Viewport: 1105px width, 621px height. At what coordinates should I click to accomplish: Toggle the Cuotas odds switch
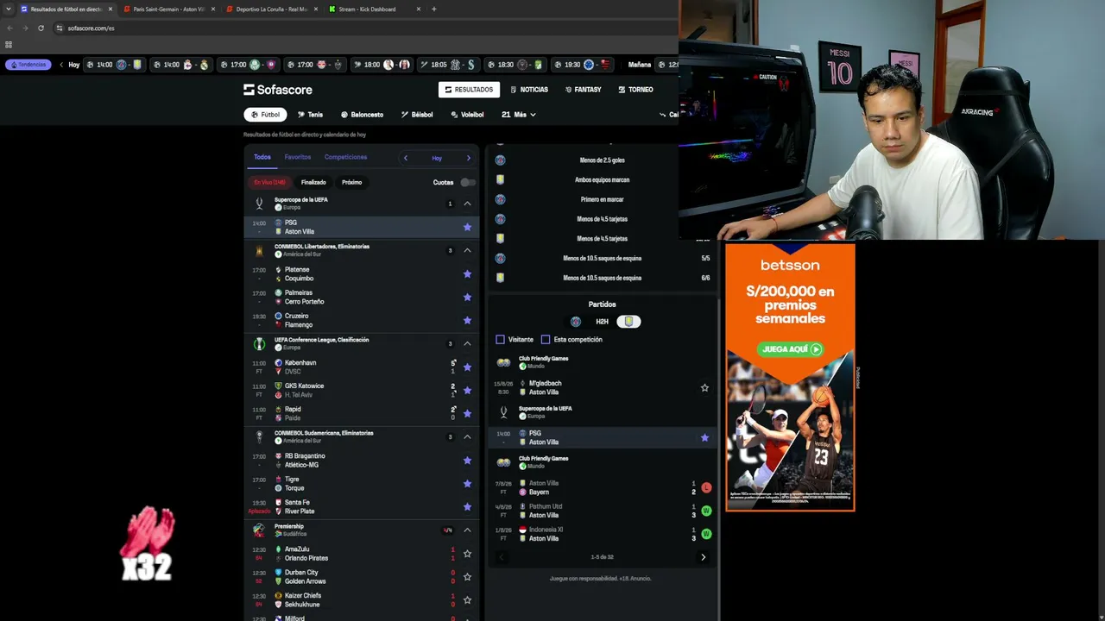[x=467, y=182]
